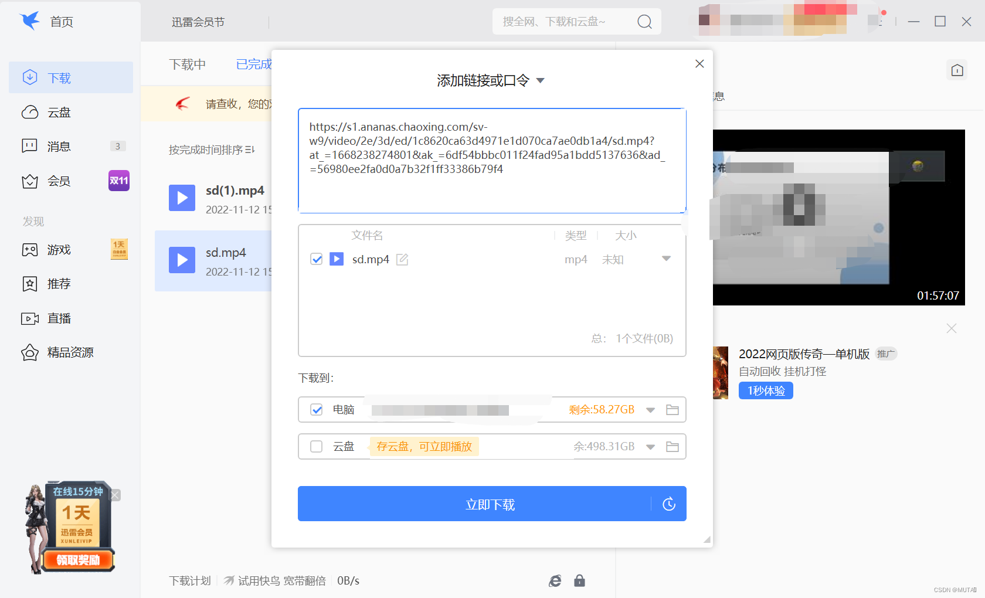Click the Xunlei bird logo
Screen dimensions: 985x598
coord(29,21)
